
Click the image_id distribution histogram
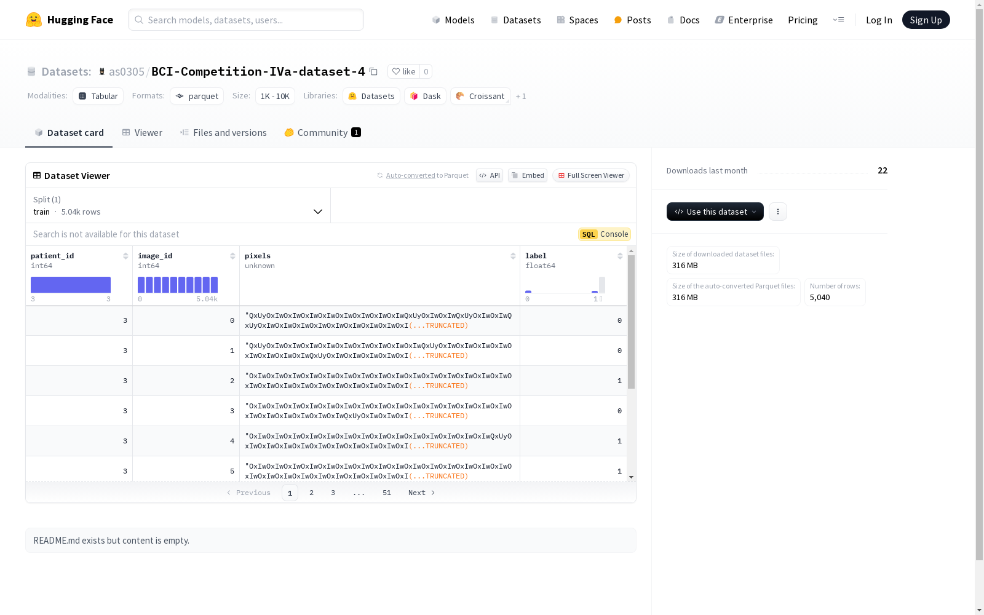[178, 285]
